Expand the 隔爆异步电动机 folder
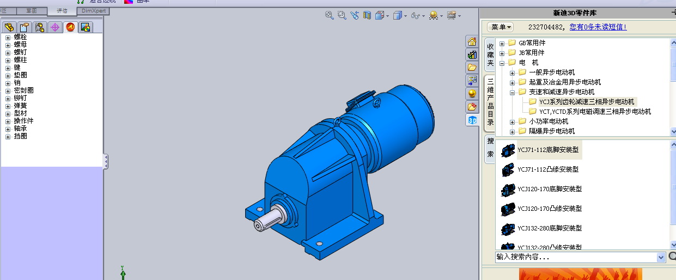This screenshot has height=280, width=676. click(512, 131)
